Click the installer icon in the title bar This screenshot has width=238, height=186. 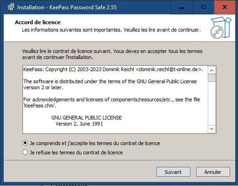point(11,7)
